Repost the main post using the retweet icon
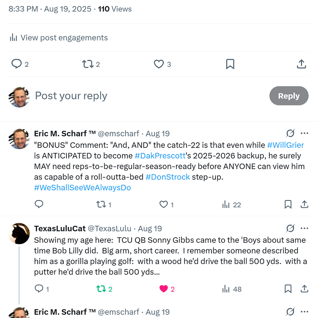 pyautogui.click(x=87, y=64)
